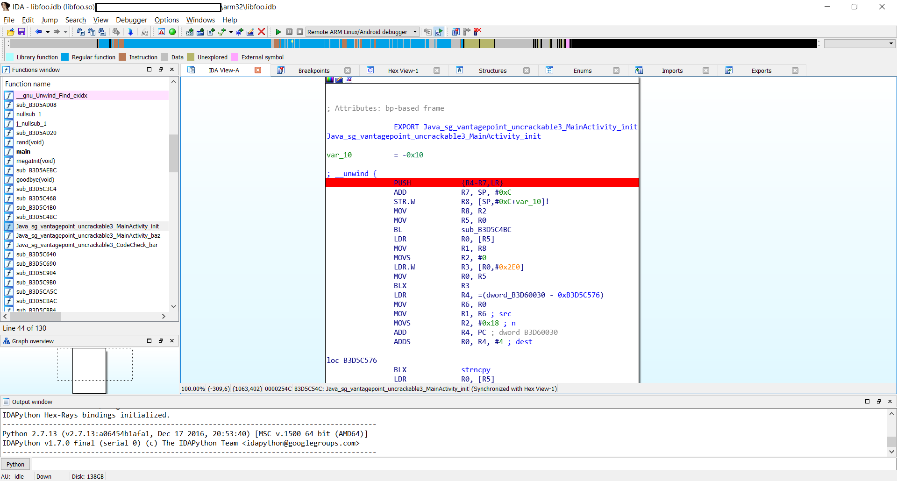Click the Open file toolbar icon
This screenshot has width=897, height=481.
point(10,32)
